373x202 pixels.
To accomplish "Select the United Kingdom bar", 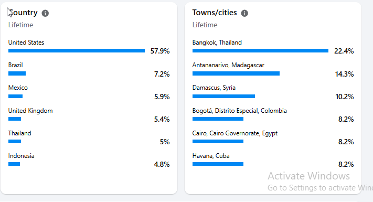I will tap(15, 119).
